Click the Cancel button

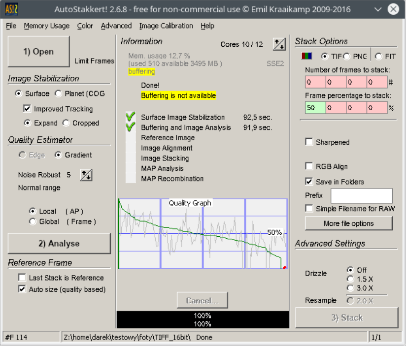(202, 300)
